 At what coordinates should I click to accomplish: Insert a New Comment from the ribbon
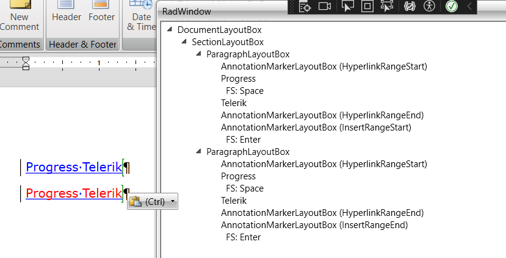pos(20,16)
